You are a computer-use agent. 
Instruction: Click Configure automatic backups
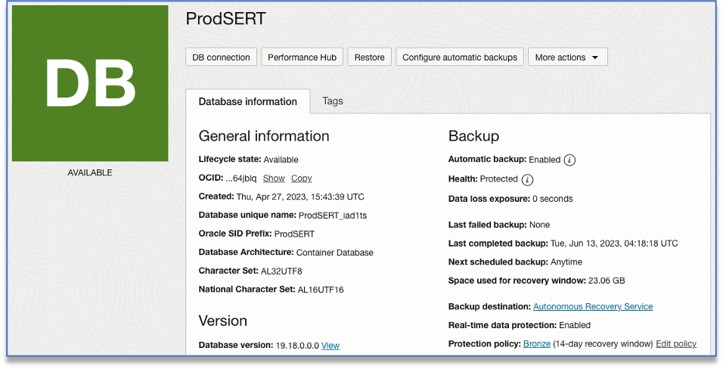click(x=459, y=57)
